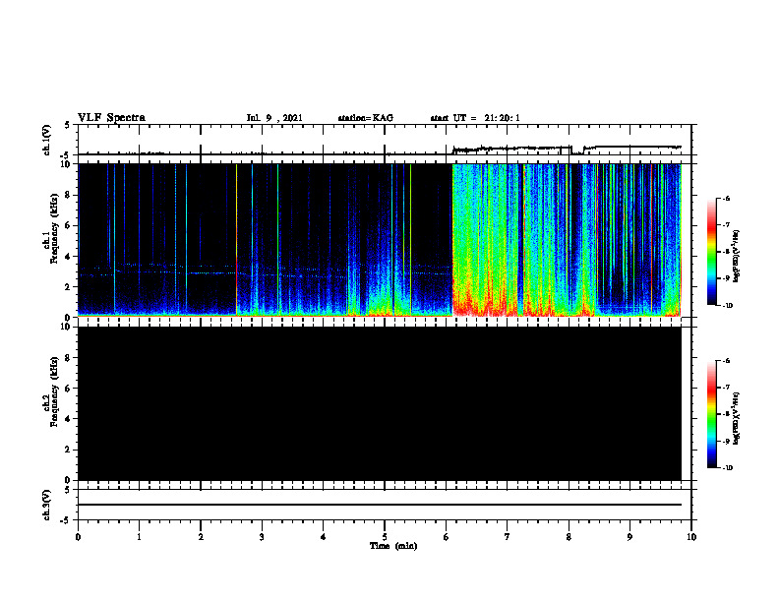
Task: Click the ch.2 "Frequency (kHz)" axis label
Action: pyautogui.click(x=55, y=391)
